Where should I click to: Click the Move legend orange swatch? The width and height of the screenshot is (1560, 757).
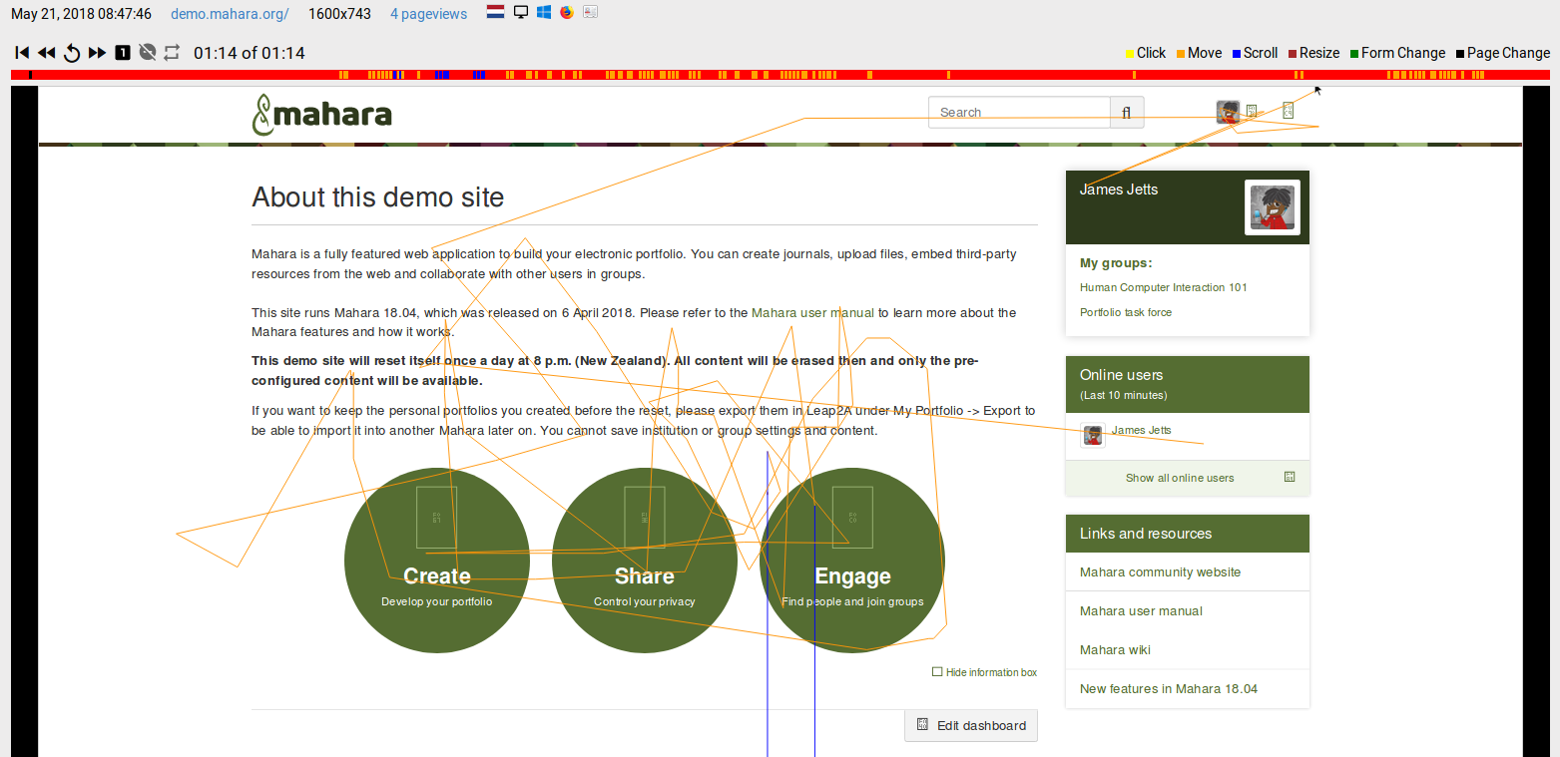pyautogui.click(x=1181, y=53)
